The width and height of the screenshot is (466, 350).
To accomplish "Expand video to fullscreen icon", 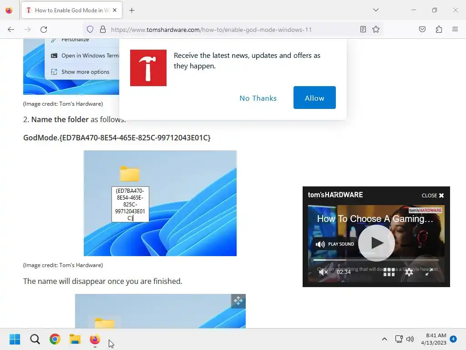I will 429,272.
